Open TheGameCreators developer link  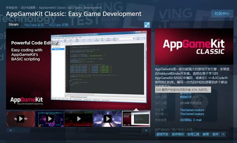tap(192, 110)
